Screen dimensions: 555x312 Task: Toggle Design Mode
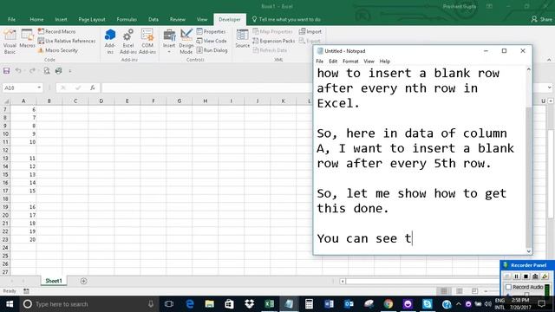[186, 42]
